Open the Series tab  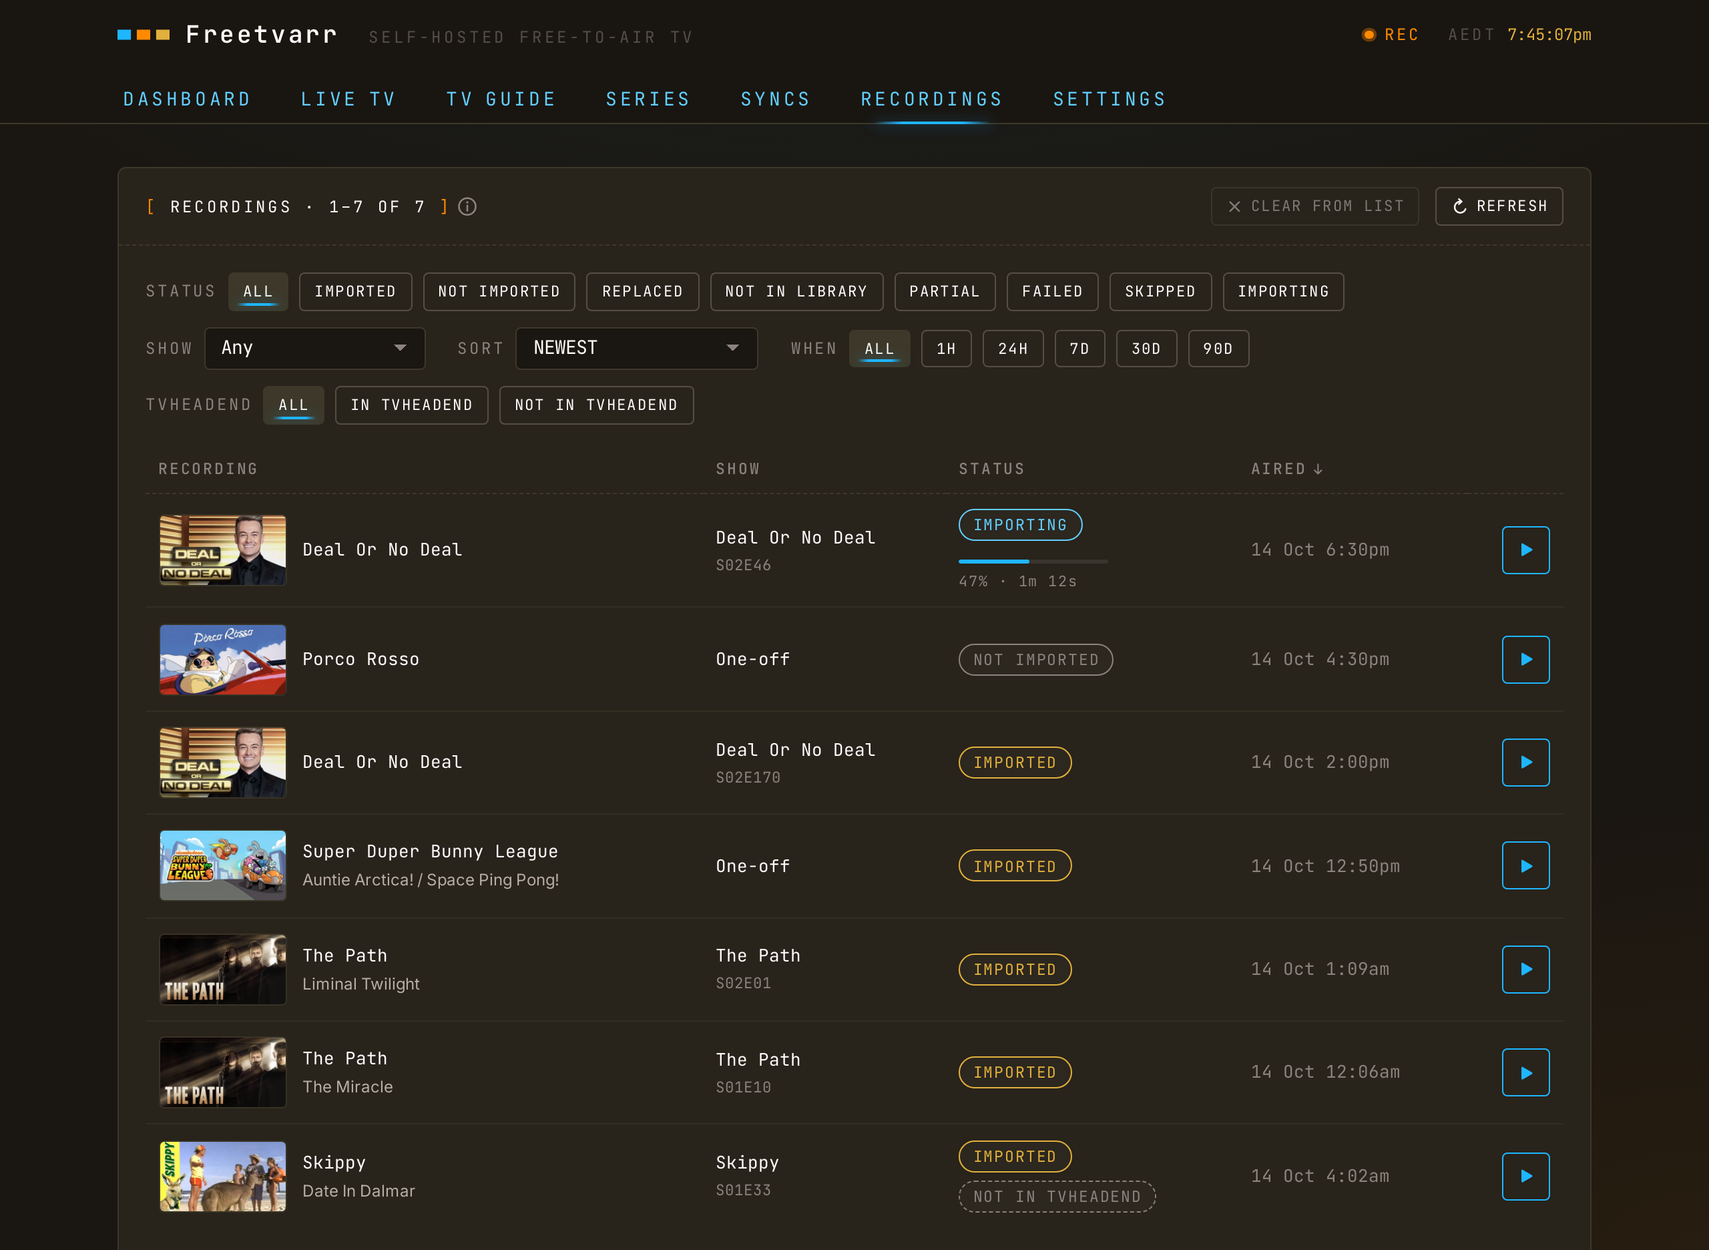pos(648,99)
